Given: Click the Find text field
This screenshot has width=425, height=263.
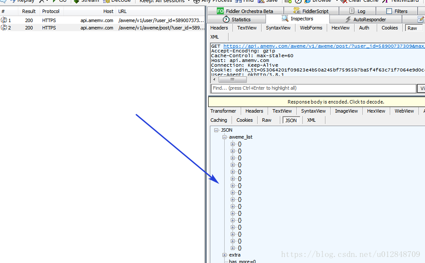Looking at the screenshot, I should tap(314, 88).
